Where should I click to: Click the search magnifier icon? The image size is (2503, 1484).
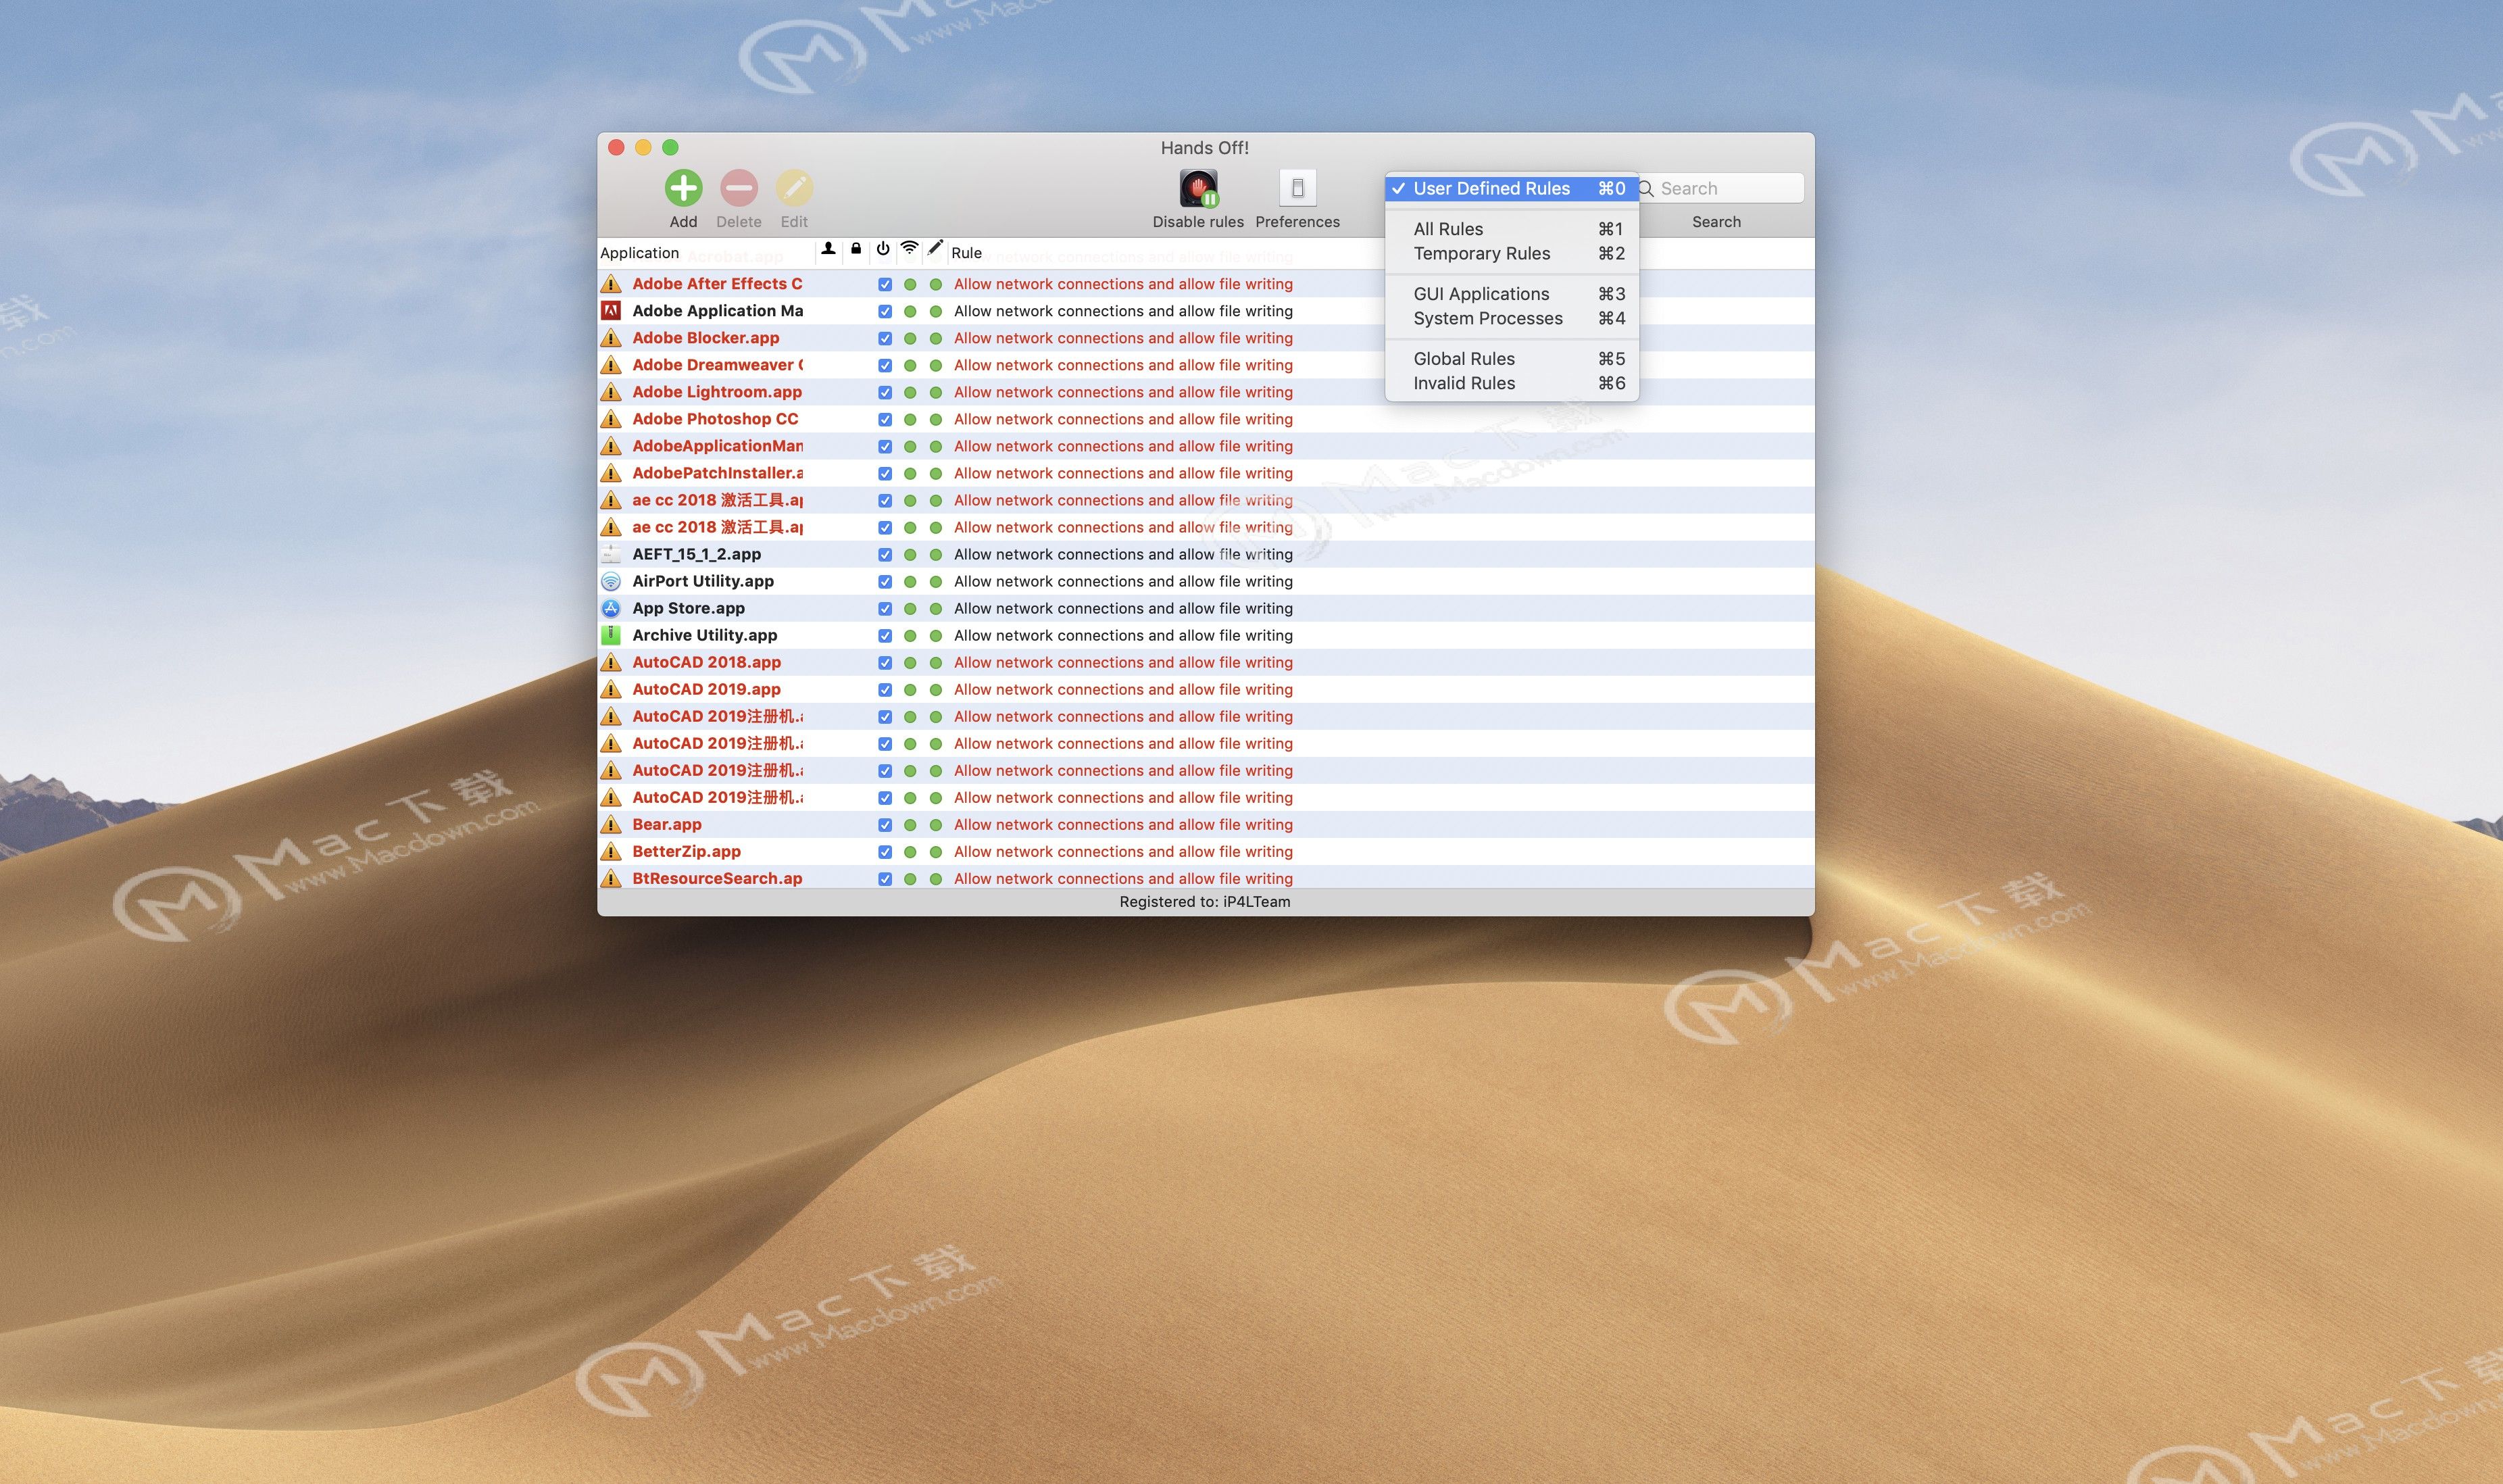coord(1646,188)
